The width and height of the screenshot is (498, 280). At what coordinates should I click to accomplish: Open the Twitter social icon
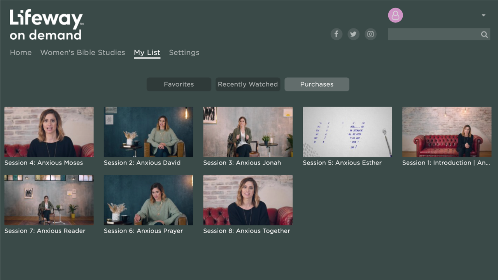click(353, 34)
